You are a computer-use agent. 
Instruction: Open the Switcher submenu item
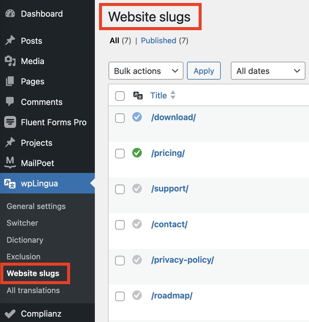pyautogui.click(x=22, y=223)
